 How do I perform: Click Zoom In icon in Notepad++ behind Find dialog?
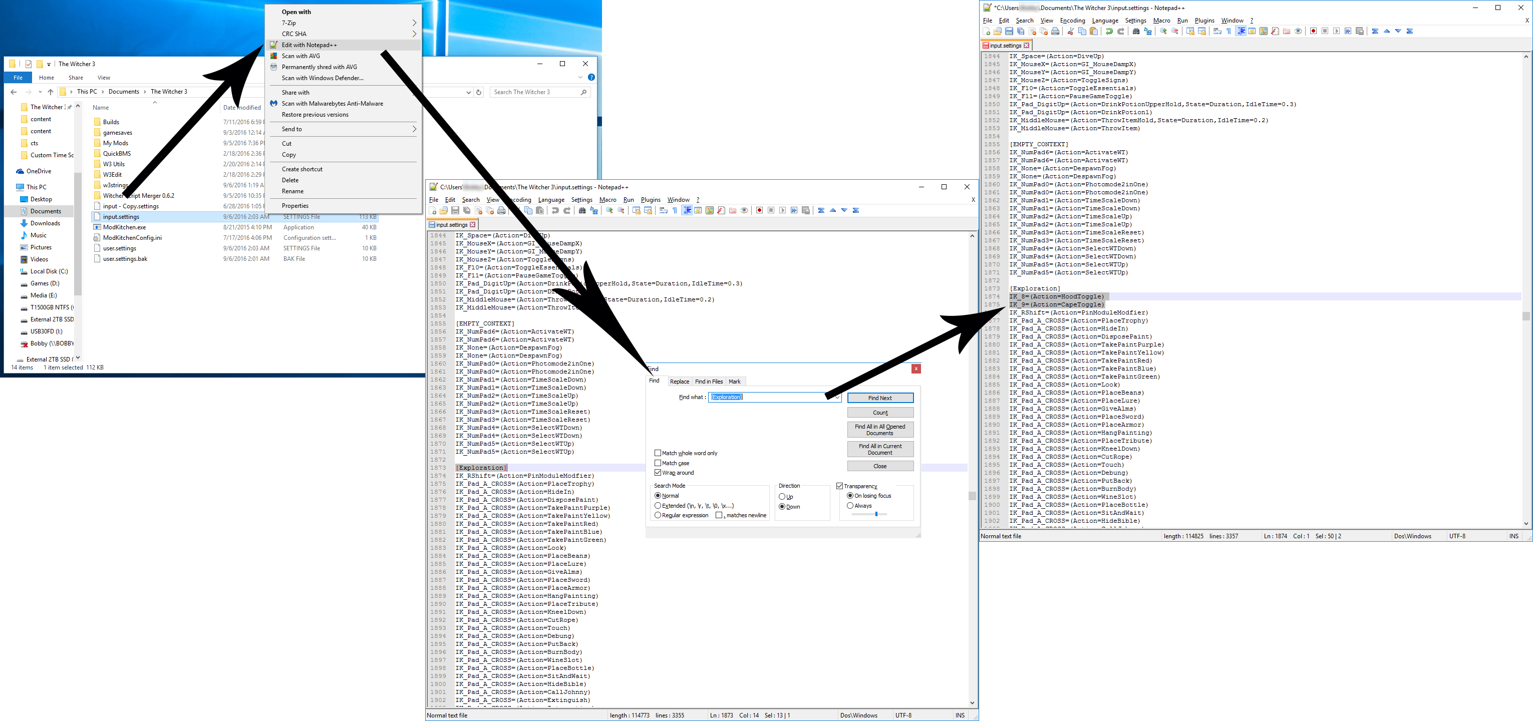click(609, 211)
